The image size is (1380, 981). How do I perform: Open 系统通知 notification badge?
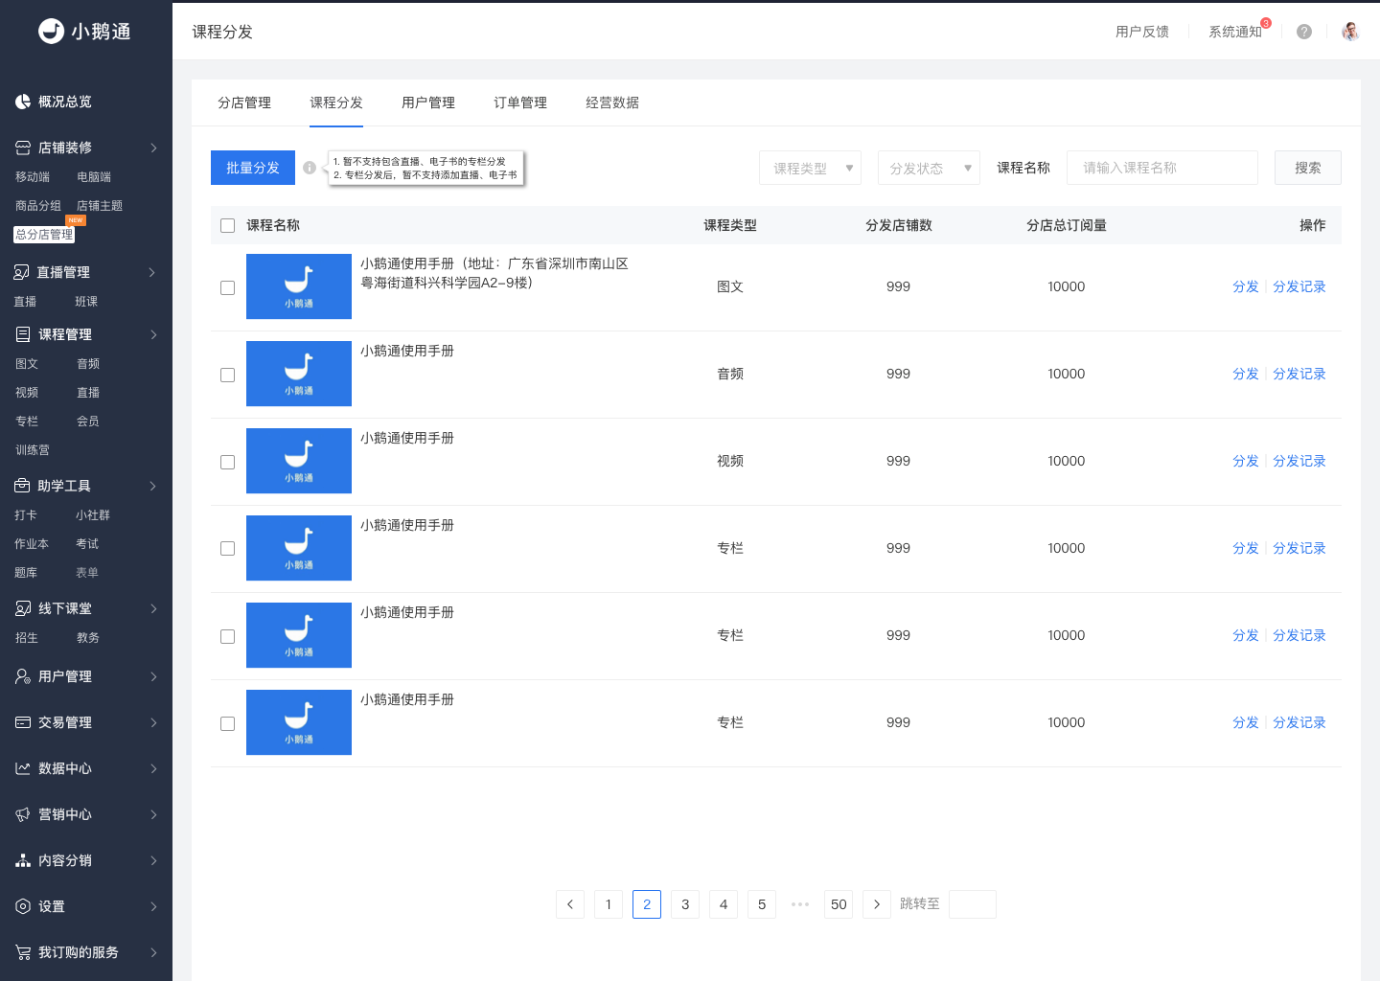pyautogui.click(x=1266, y=23)
